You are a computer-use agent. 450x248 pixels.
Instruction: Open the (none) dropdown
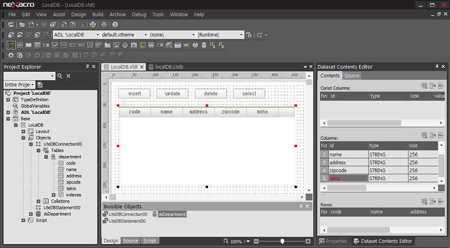[193, 35]
